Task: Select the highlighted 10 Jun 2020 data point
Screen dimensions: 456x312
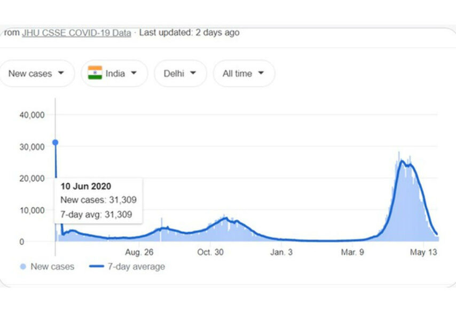Action: [55, 142]
